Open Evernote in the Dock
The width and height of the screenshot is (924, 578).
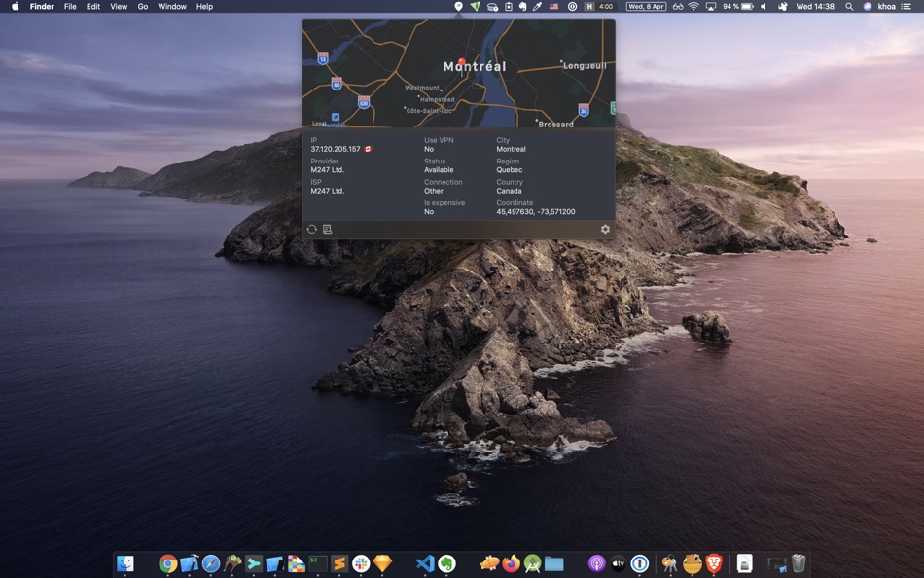[x=446, y=563]
